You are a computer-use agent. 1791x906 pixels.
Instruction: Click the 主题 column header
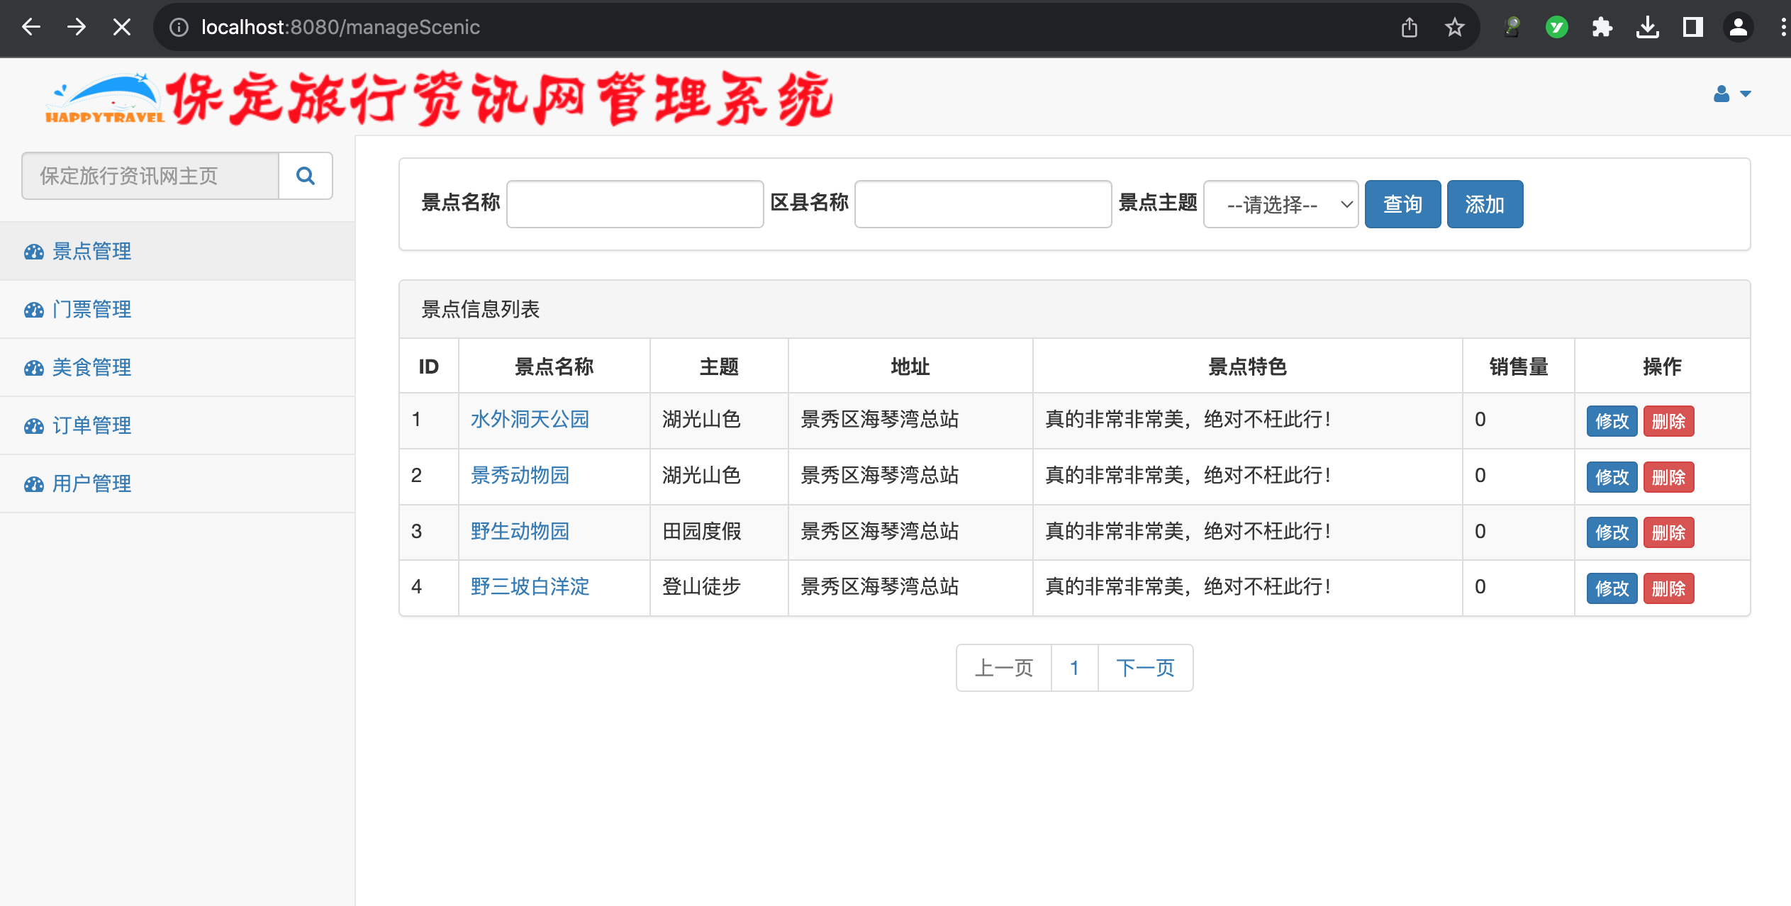[x=719, y=367]
